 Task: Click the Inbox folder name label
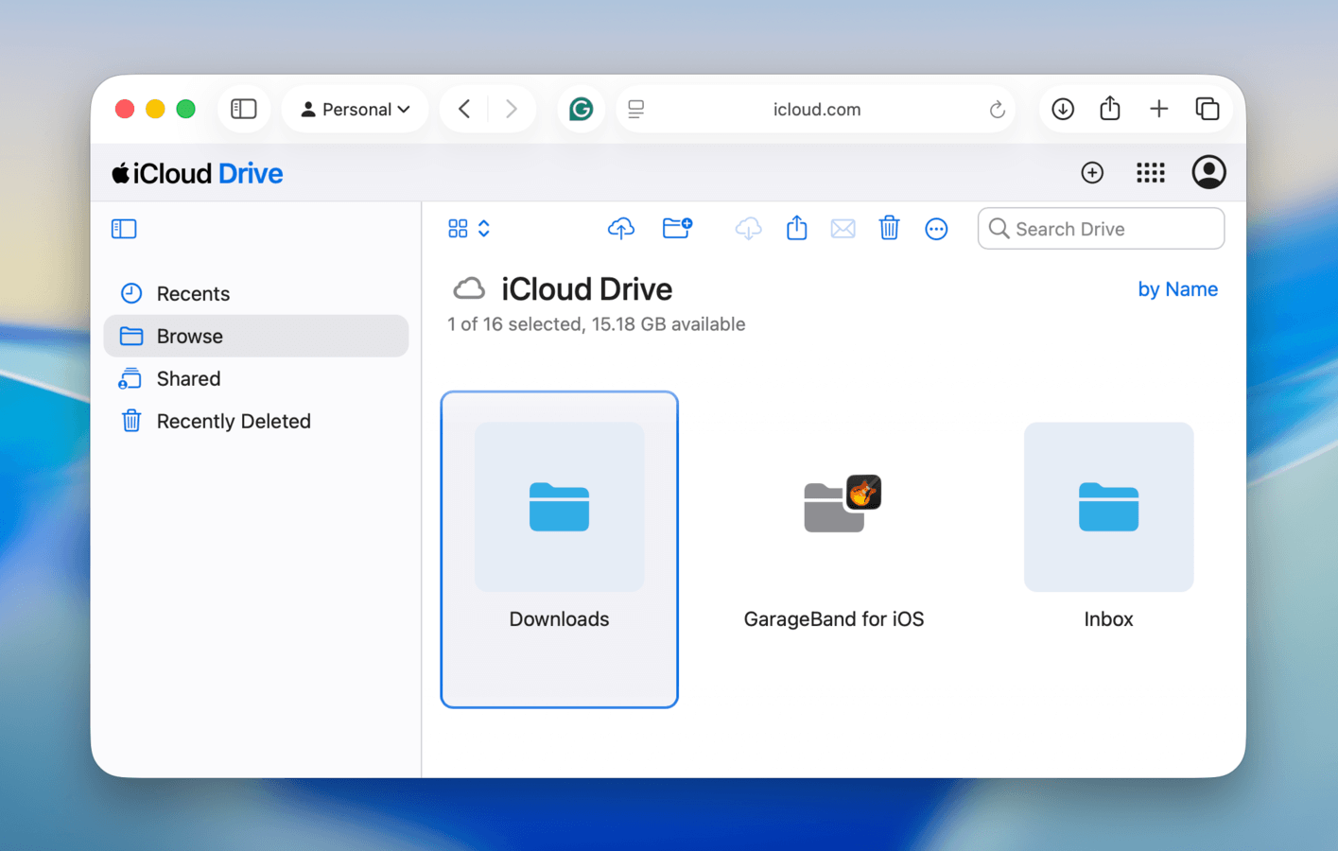tap(1108, 619)
